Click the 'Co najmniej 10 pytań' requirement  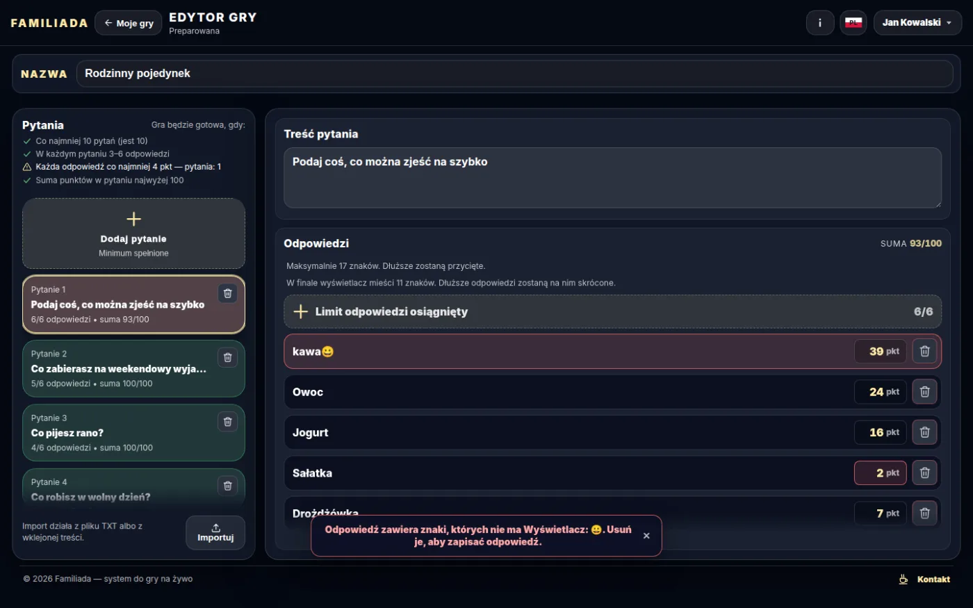pyautogui.click(x=91, y=141)
